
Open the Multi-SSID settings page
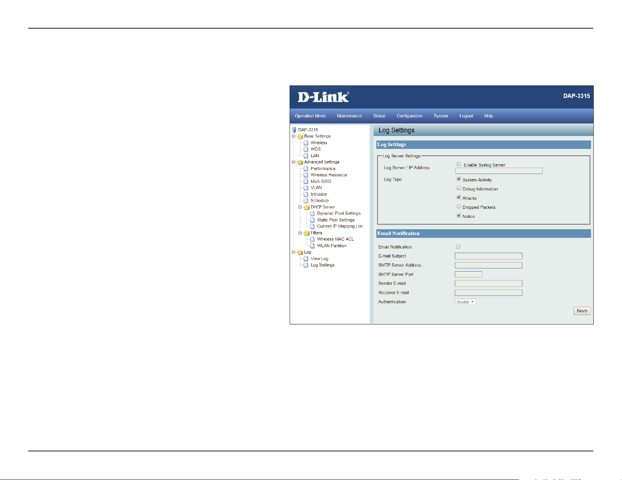321,181
